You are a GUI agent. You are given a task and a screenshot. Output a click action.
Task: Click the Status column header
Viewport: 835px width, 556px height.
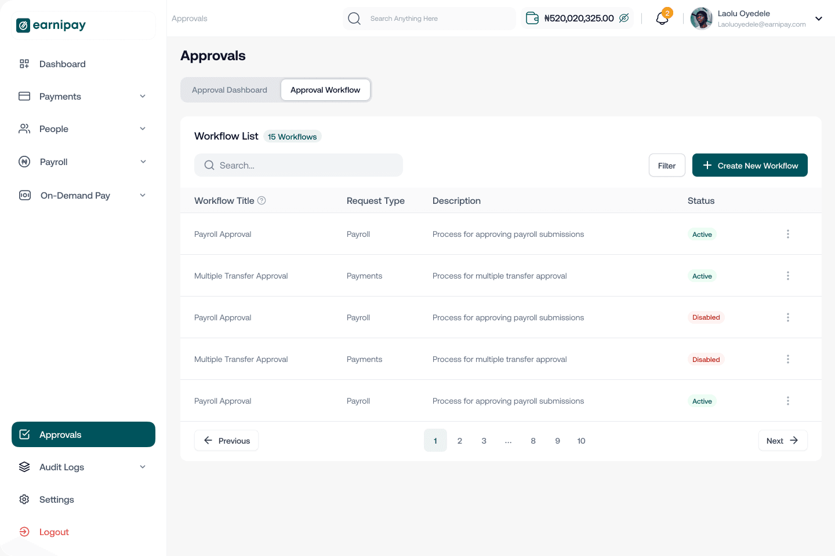(x=701, y=200)
